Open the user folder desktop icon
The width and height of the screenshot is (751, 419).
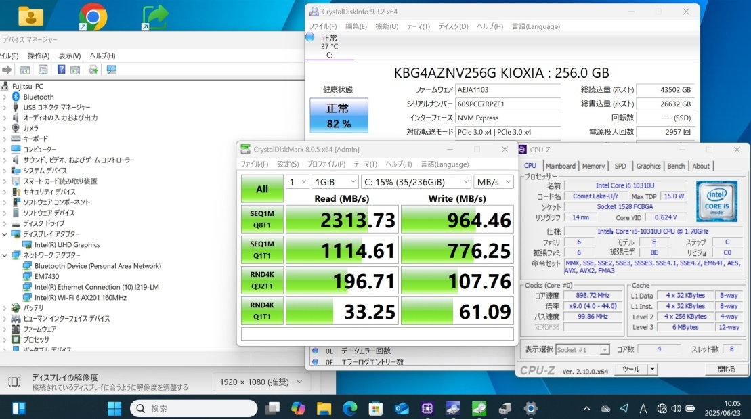coord(30,16)
